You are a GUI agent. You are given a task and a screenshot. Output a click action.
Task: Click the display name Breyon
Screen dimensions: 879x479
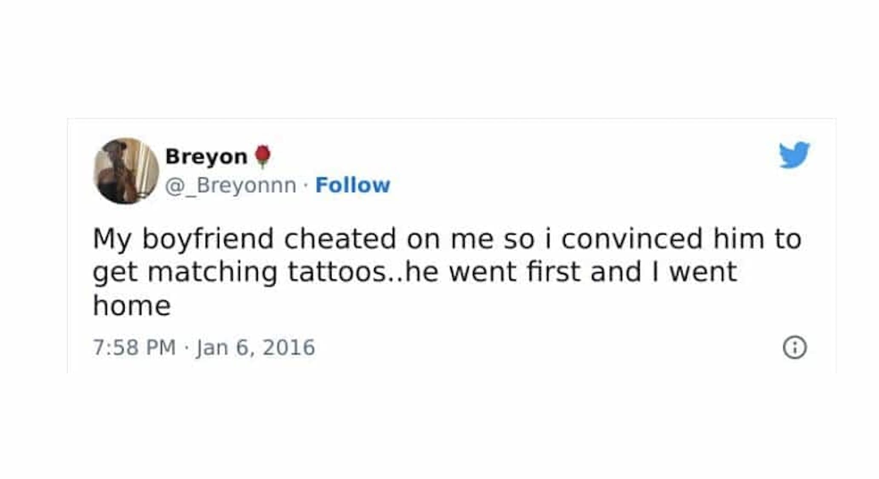206,156
